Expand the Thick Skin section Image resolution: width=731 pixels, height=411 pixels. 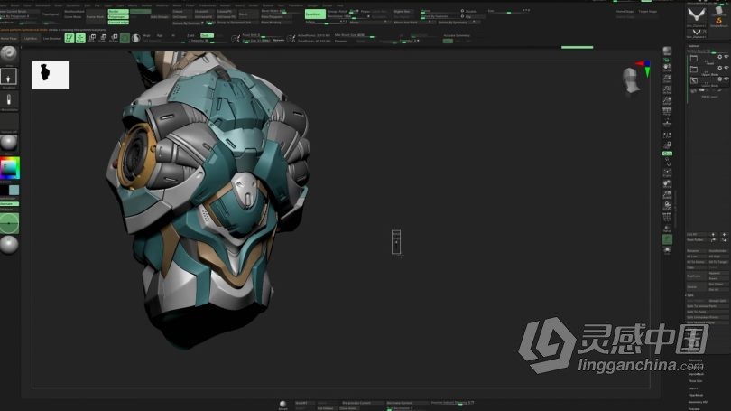[696, 380]
